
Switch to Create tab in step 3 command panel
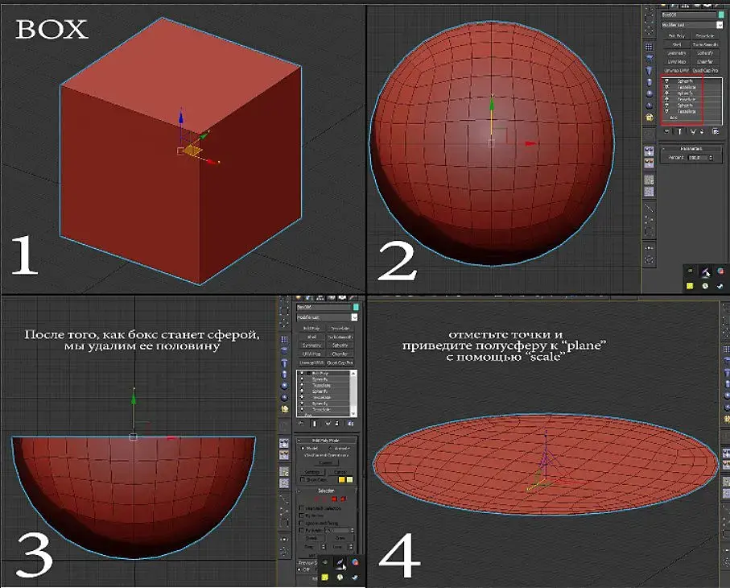tap(299, 298)
